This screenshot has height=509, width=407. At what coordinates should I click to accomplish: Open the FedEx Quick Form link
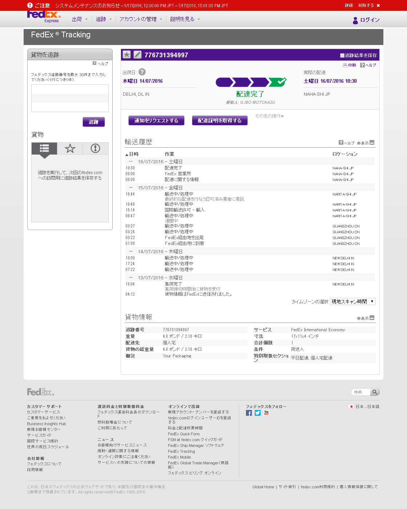[x=184, y=434]
